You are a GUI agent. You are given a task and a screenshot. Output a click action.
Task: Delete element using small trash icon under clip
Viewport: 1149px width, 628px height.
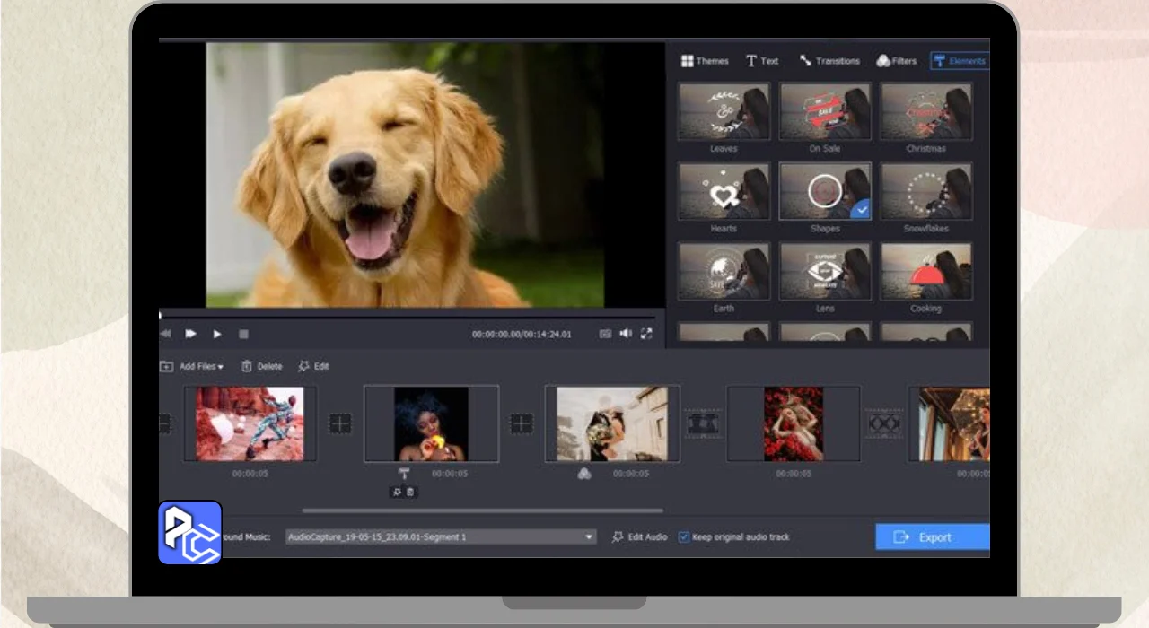tap(411, 492)
